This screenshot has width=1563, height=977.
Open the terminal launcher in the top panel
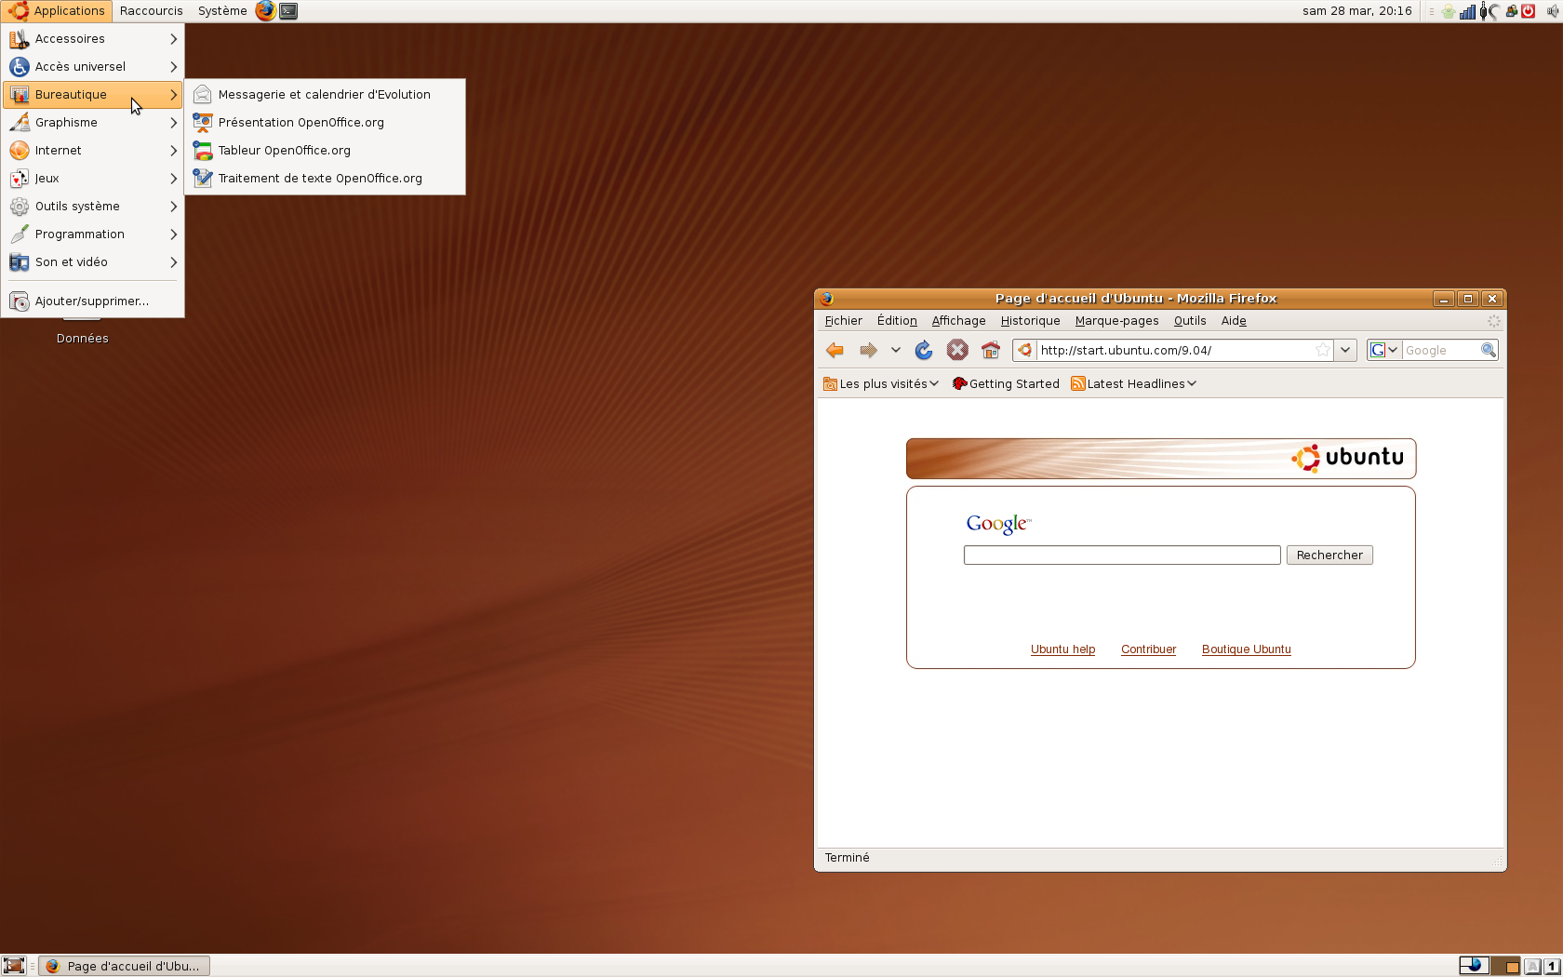coord(289,11)
